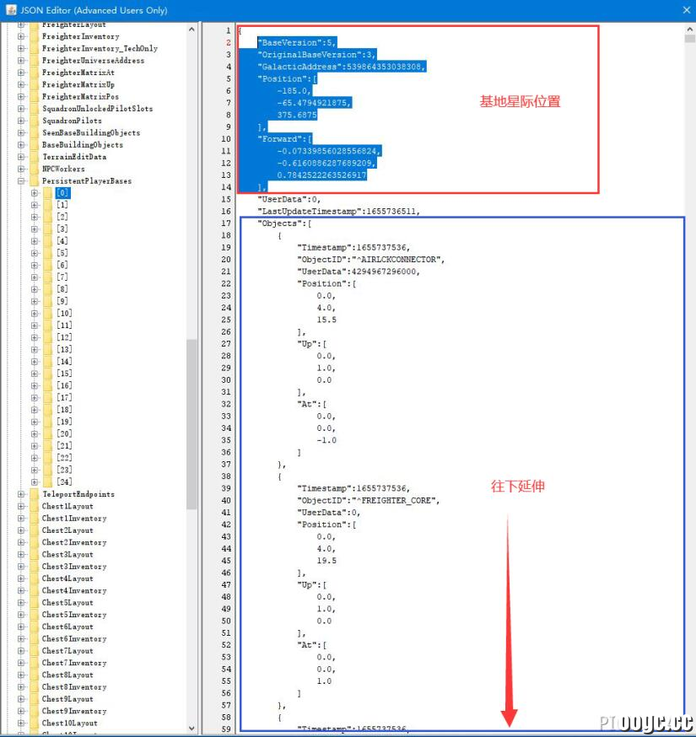Expand the [1] base entry
Screen dimensions: 696x737
pyautogui.click(x=35, y=205)
